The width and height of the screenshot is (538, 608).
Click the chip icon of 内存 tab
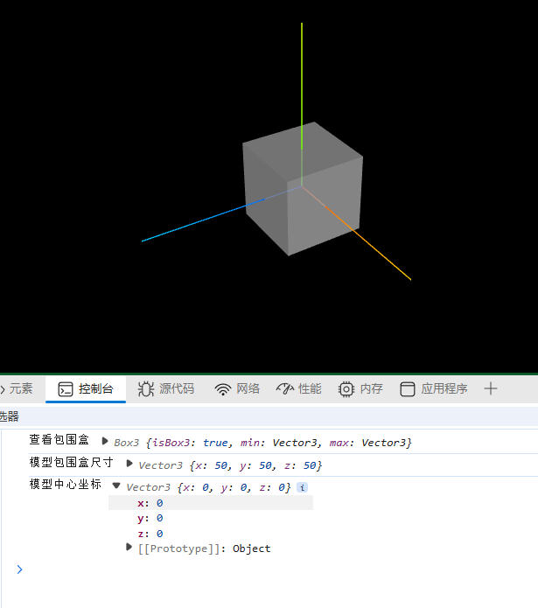[346, 389]
